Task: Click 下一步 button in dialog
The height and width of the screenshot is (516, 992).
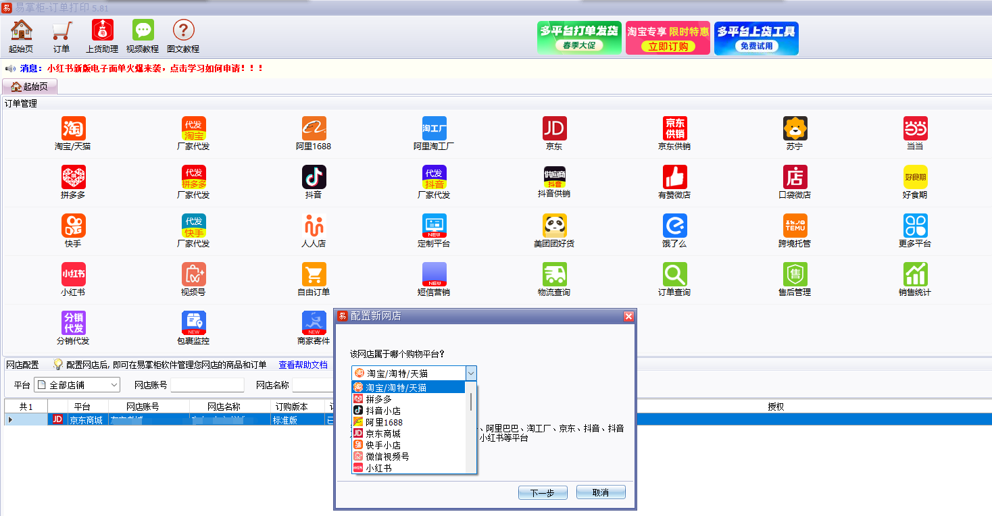Action: (543, 493)
